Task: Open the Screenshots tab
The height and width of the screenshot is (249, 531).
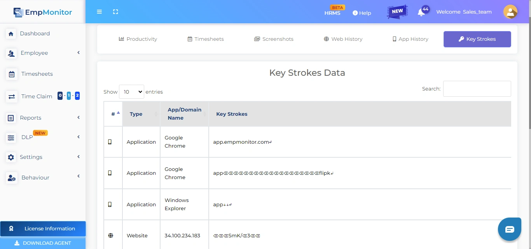Action: click(274, 39)
